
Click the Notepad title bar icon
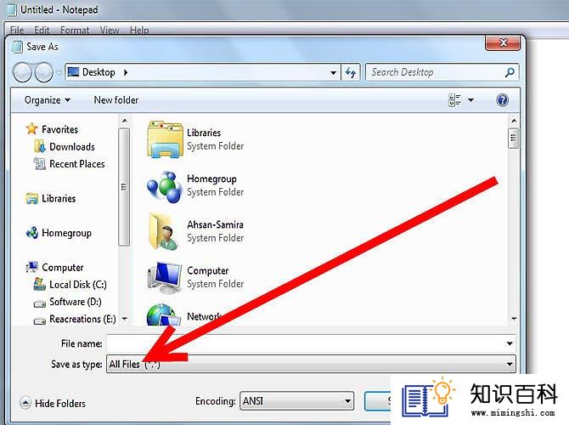pos(12,10)
